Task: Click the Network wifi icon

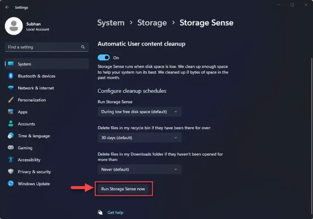Action: tap(11, 87)
